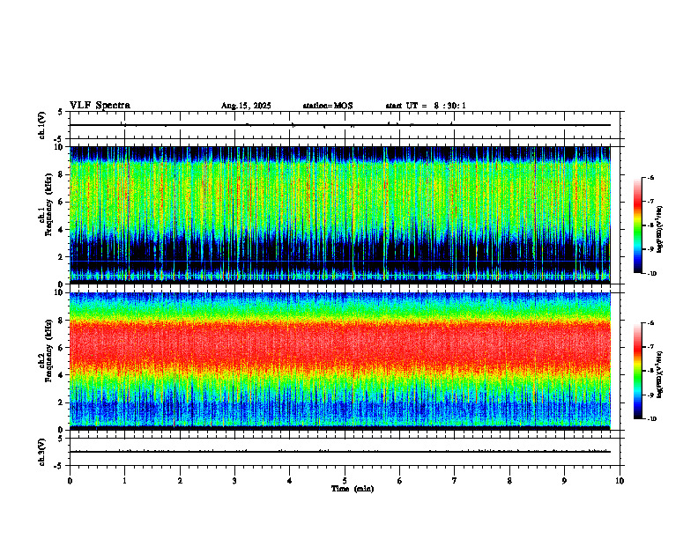Click the "-6" label on ch.1 colorbar
This screenshot has width=698, height=539.
pyautogui.click(x=650, y=178)
